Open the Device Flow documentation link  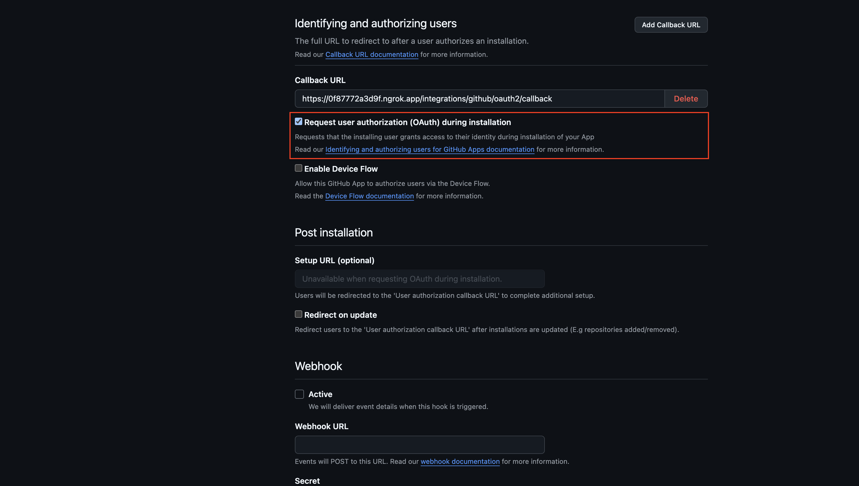click(x=369, y=196)
